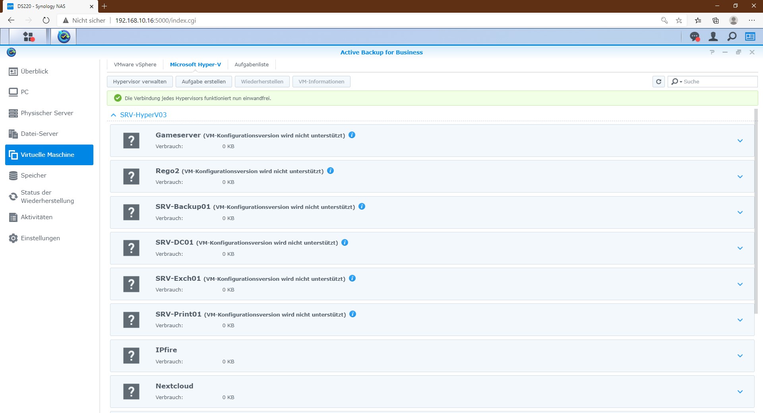Click info icon beside SRV-Backup01
The width and height of the screenshot is (763, 413).
(362, 206)
